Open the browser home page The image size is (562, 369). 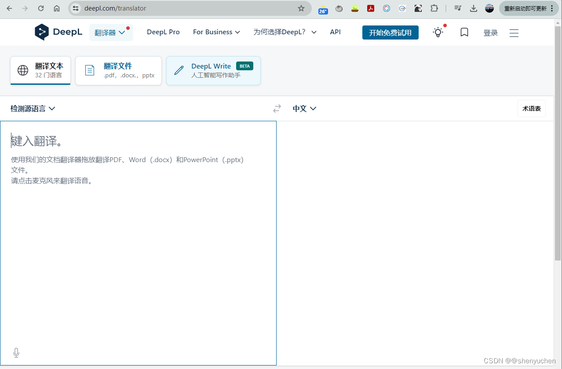point(57,8)
